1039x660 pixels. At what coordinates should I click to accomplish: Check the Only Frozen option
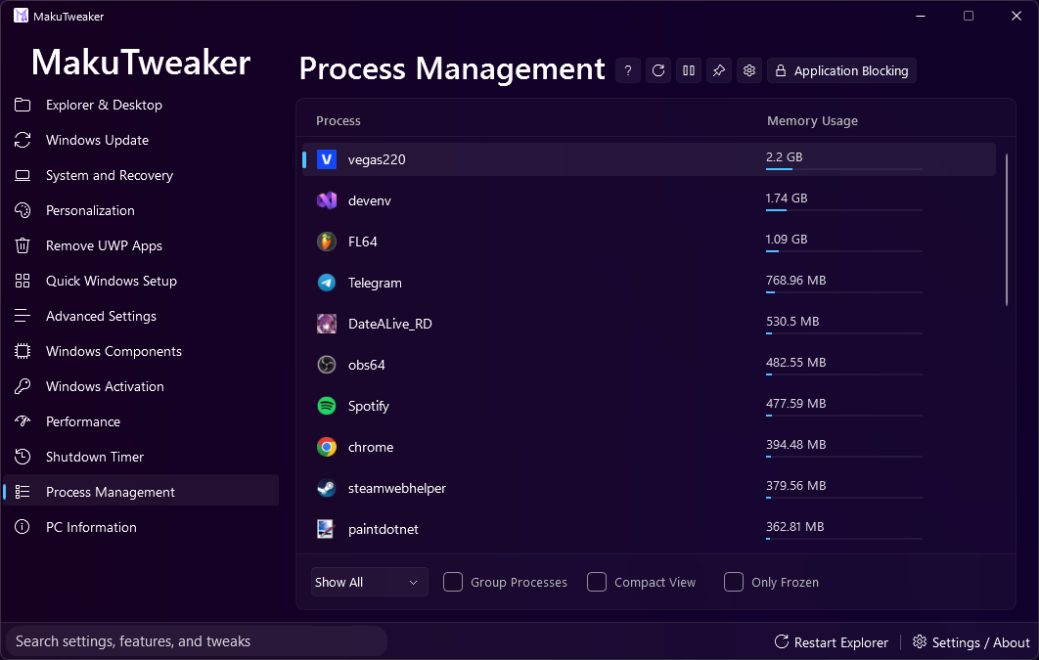734,582
